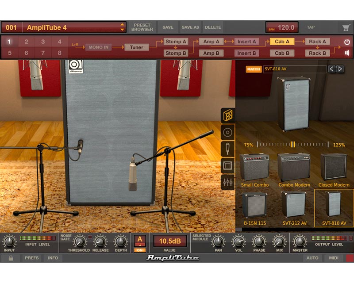Image resolution: width=354 pixels, height=283 pixels.
Task: Select the Small Combo cabinet thumbnail
Action: (255, 171)
